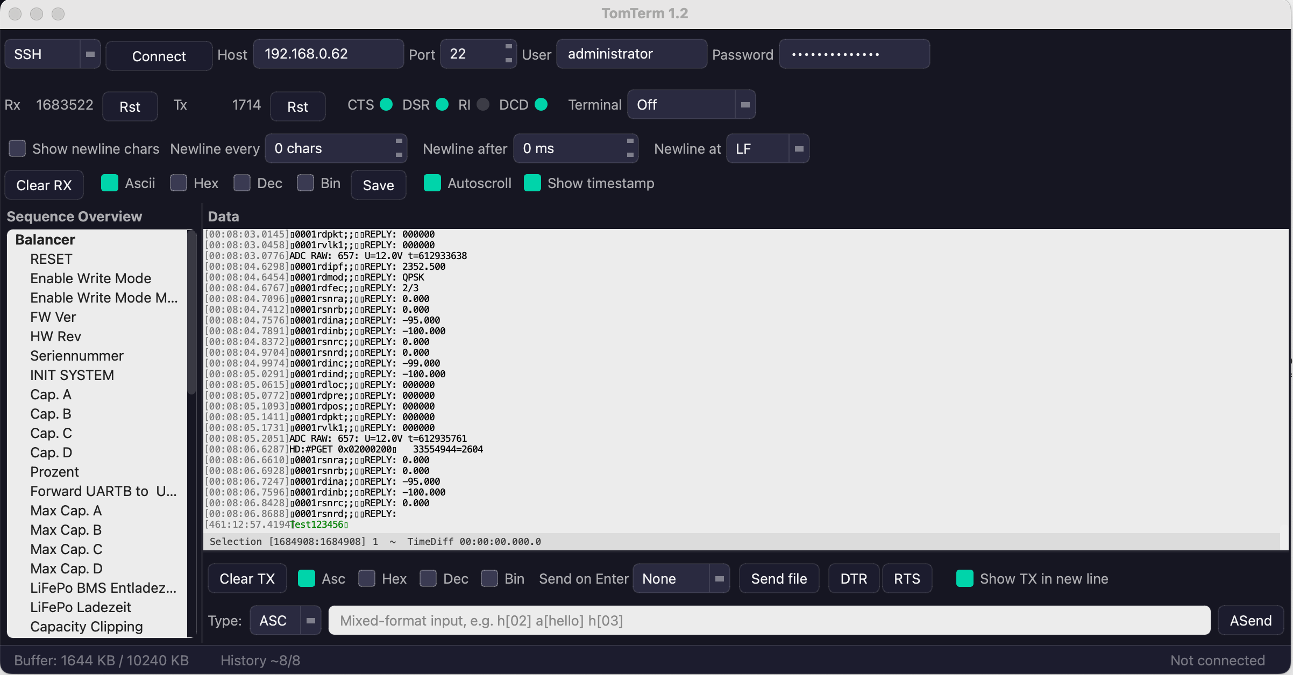The height and width of the screenshot is (675, 1293).
Task: Toggle the Autoscroll checkbox
Action: (x=432, y=183)
